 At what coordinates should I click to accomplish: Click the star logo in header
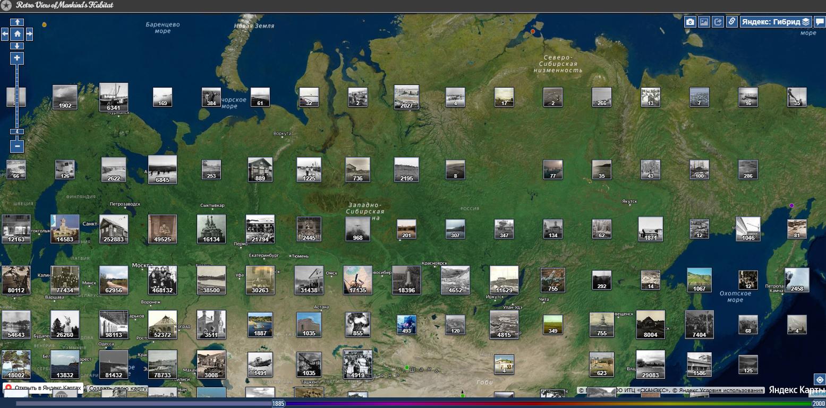[6, 5]
